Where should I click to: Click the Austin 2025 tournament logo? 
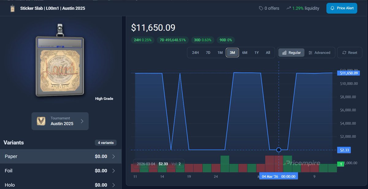click(42, 121)
